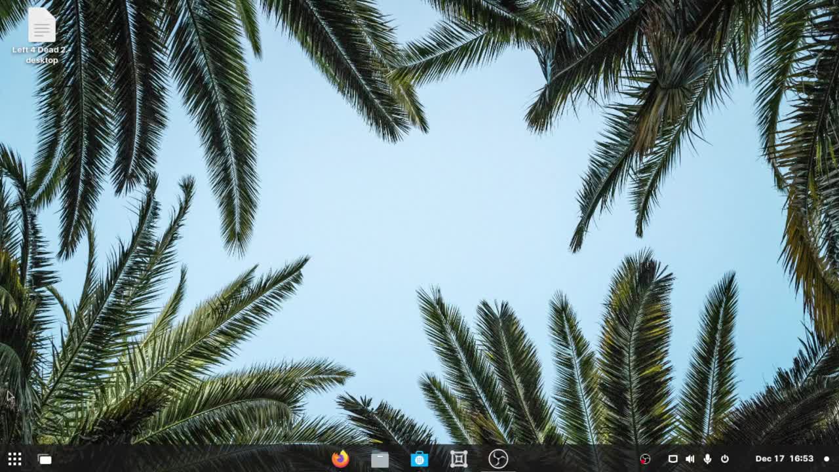
Task: Open the Dec 17 16:53 clock
Action: (785, 459)
